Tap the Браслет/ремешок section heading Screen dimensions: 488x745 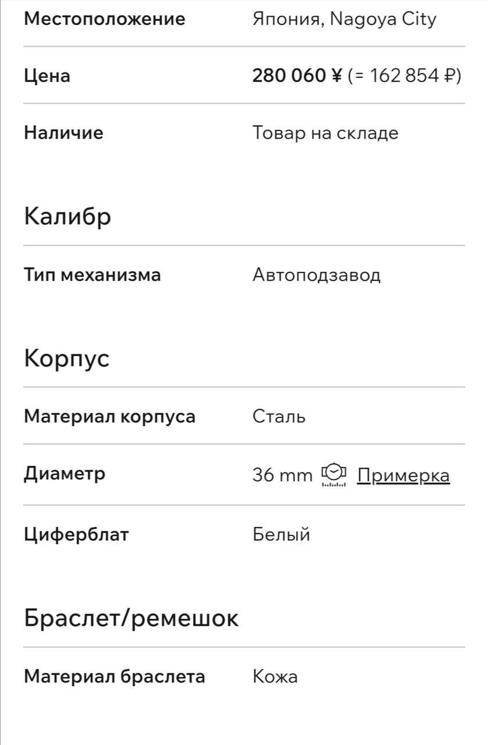pyautogui.click(x=131, y=618)
